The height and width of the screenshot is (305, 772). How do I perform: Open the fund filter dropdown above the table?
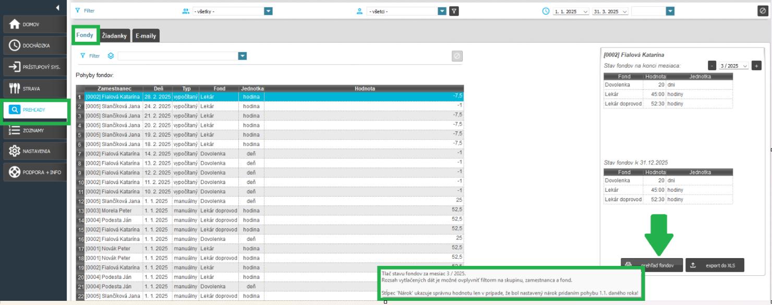[242, 56]
